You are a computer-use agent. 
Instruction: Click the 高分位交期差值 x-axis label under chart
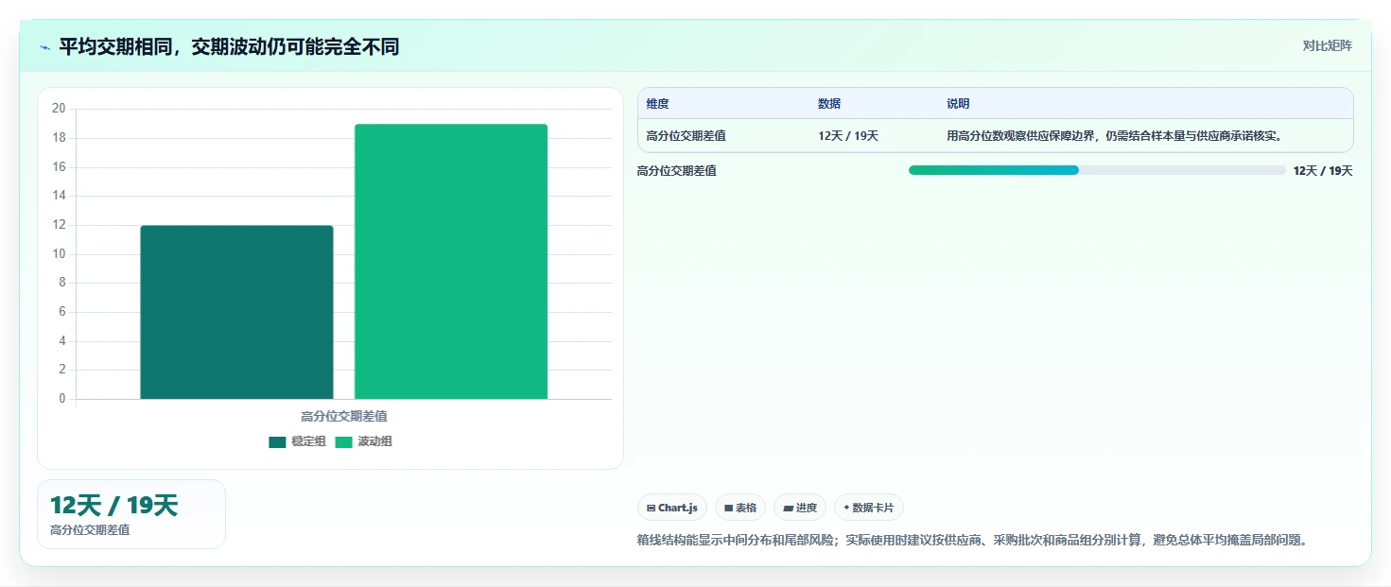(x=343, y=416)
